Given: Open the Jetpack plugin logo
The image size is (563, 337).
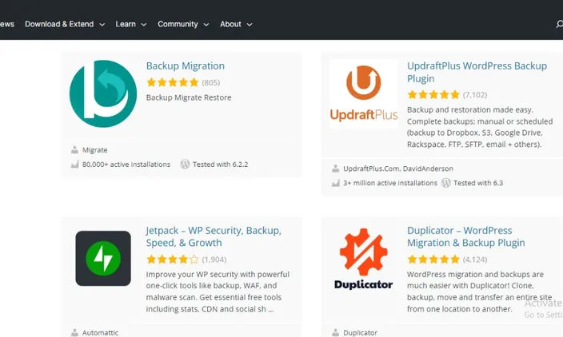Looking at the screenshot, I should pos(103,259).
